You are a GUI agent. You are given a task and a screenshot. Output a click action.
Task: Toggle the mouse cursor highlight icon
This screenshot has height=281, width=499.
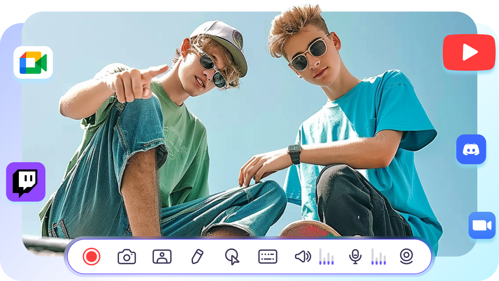pyautogui.click(x=232, y=257)
